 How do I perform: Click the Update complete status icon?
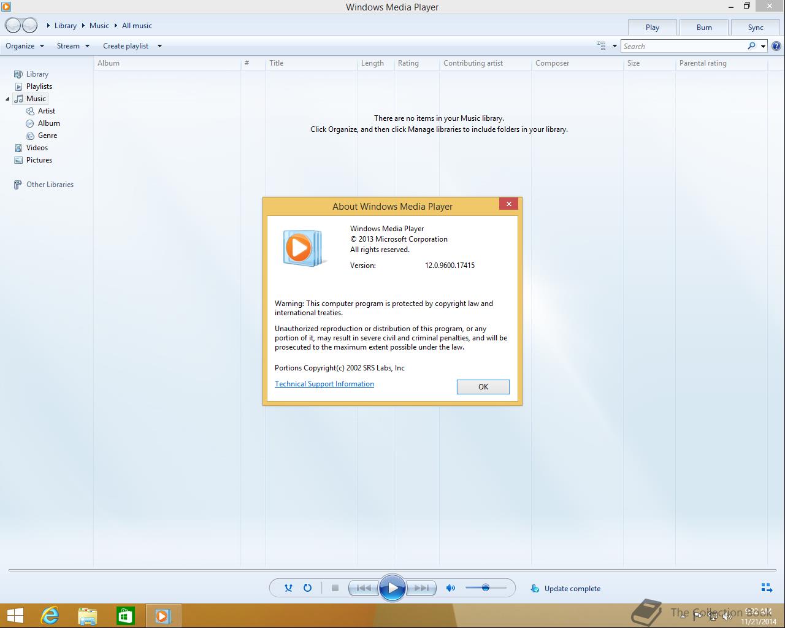(535, 589)
